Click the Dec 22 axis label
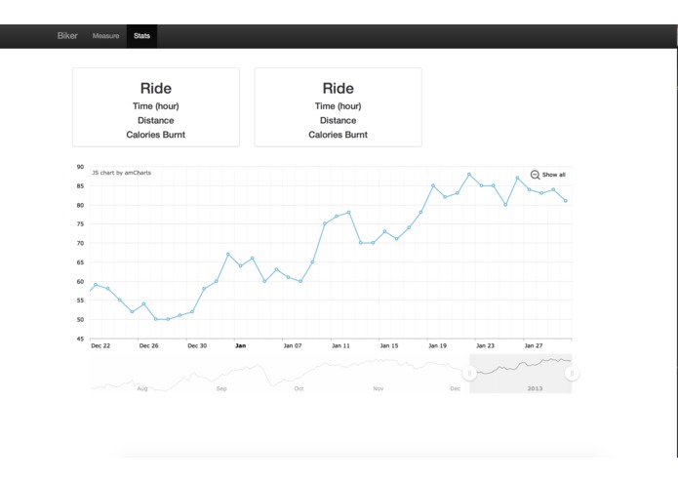The image size is (678, 482). pos(100,345)
